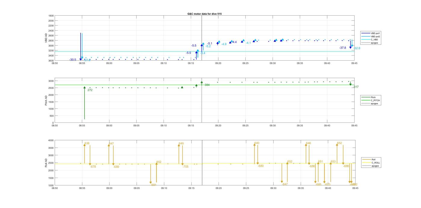Click the '-685' roll data label
421x208 pixels.
click(x=318, y=184)
